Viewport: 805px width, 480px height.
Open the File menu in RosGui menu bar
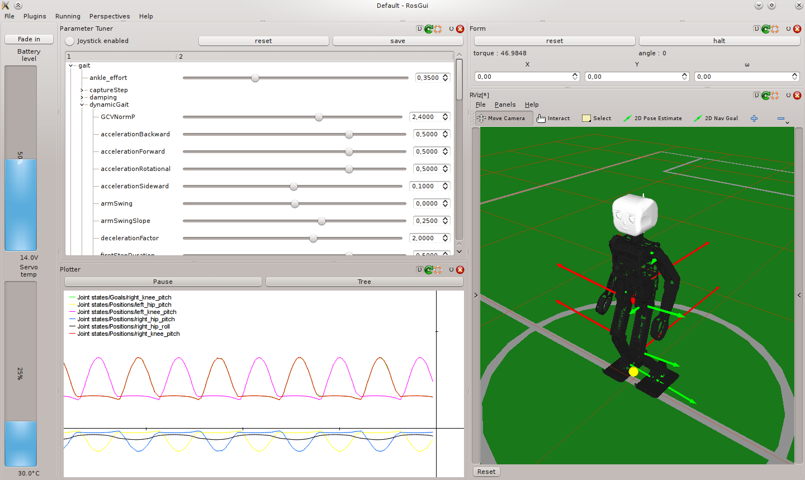pos(10,16)
